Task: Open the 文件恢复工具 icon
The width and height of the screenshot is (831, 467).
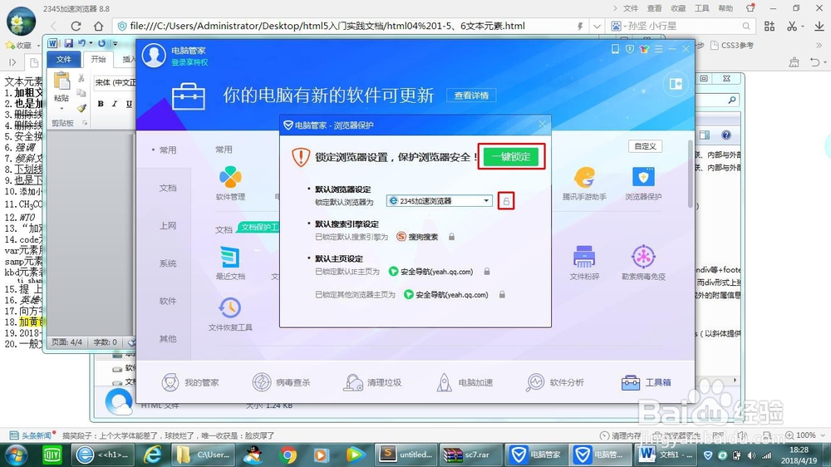Action: [x=230, y=314]
